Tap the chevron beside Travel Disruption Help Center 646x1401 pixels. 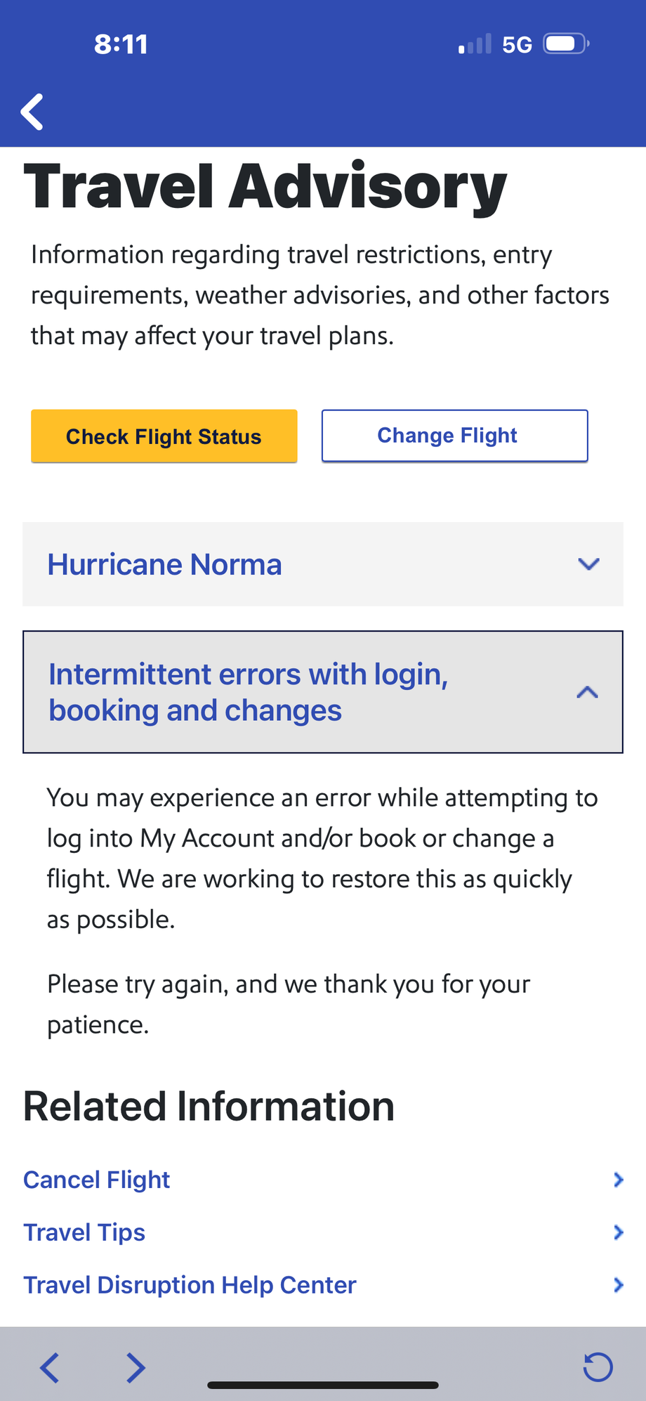(618, 1285)
